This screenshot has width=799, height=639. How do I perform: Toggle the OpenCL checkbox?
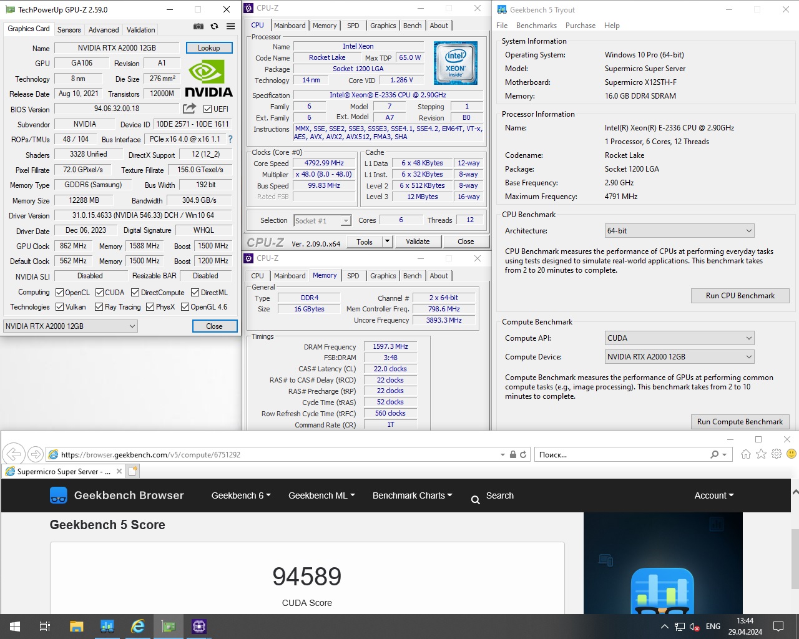(59, 293)
